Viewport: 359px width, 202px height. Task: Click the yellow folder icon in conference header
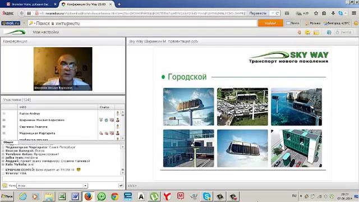(x=316, y=33)
